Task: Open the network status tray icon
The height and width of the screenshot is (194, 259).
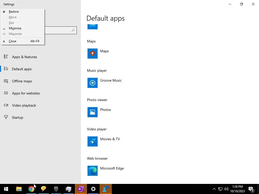Action: pyautogui.click(x=220, y=189)
